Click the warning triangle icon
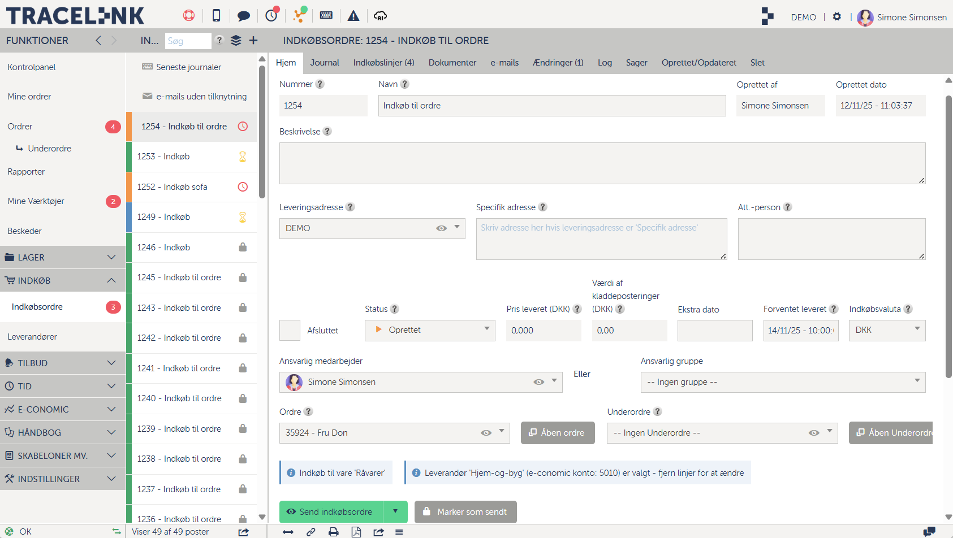Viewport: 953px width, 538px height. click(353, 16)
